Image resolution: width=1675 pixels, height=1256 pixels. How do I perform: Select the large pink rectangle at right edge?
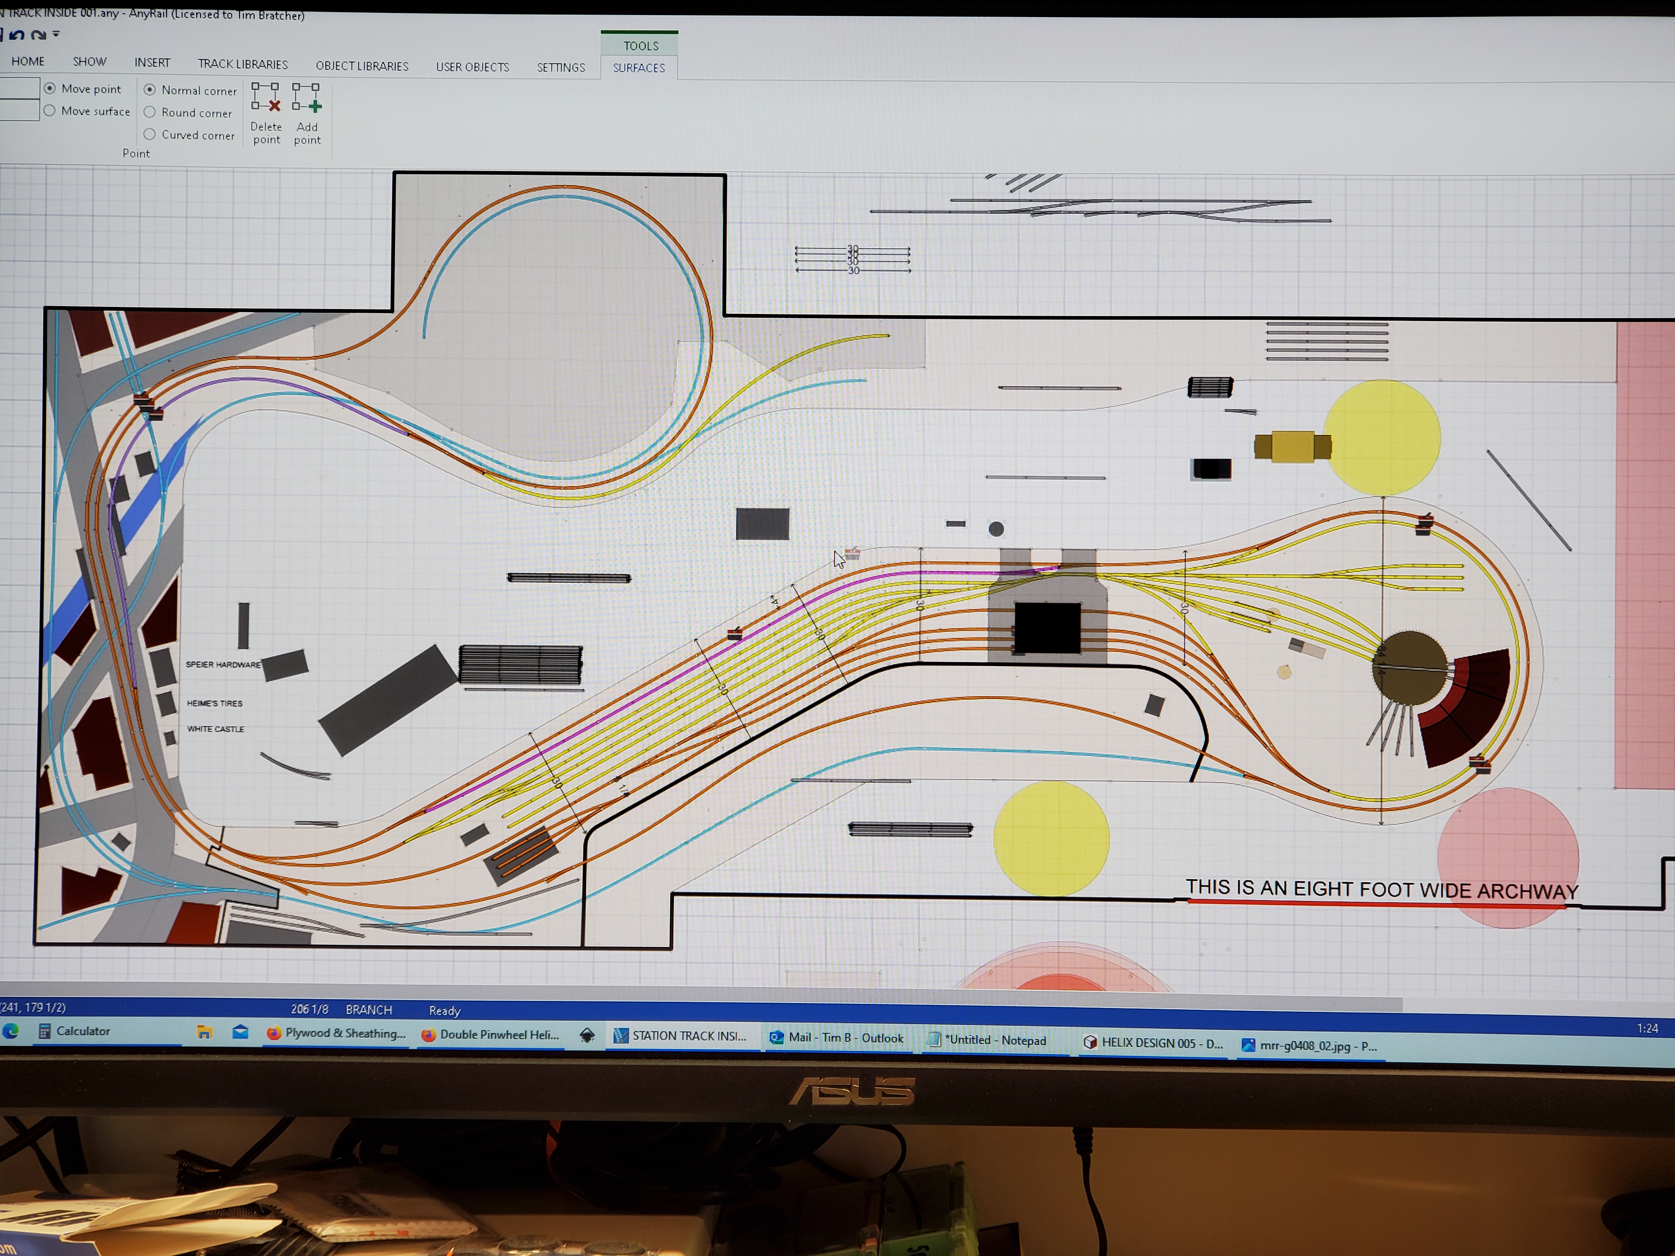tap(1645, 555)
